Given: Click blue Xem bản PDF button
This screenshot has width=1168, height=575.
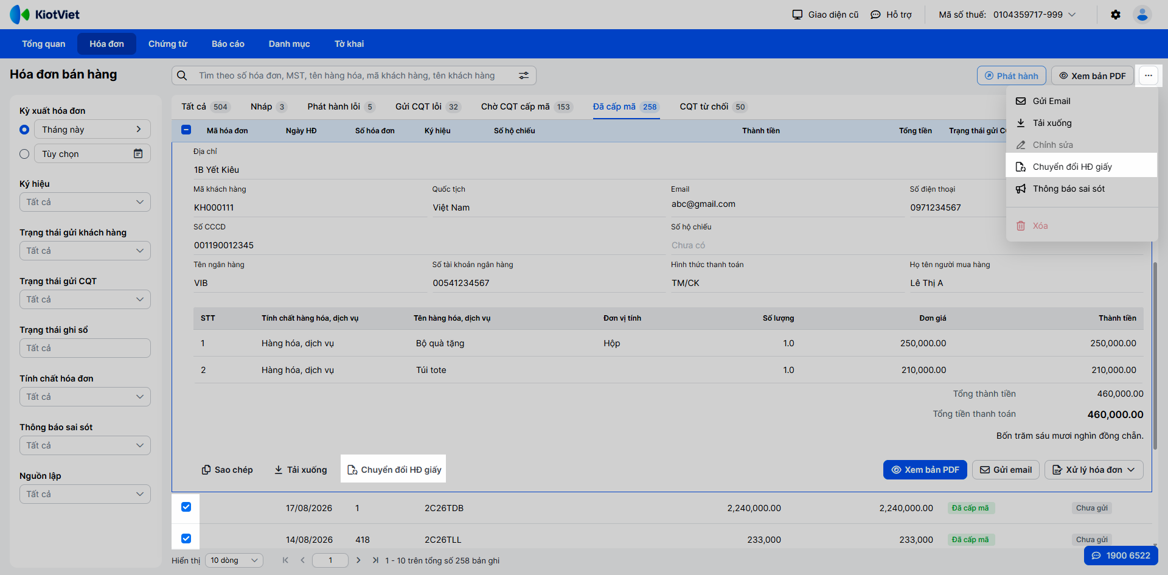Looking at the screenshot, I should 925,470.
